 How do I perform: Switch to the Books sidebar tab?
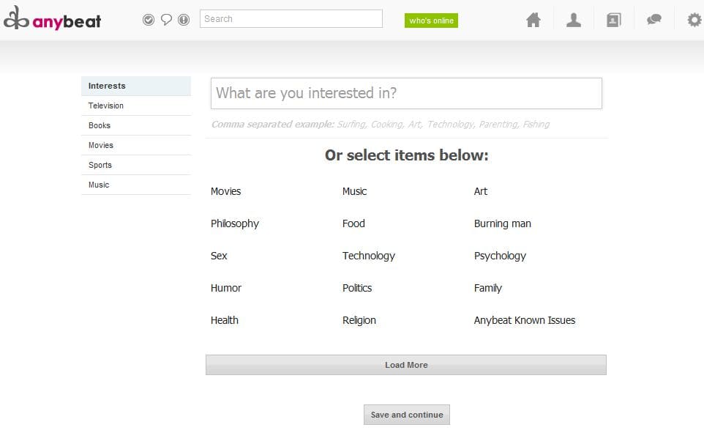100,125
